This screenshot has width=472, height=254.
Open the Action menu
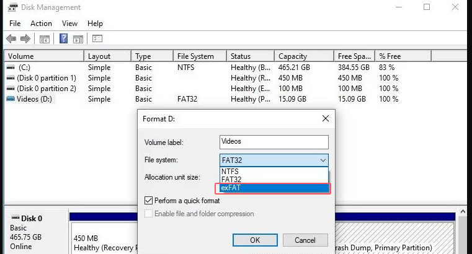click(41, 24)
